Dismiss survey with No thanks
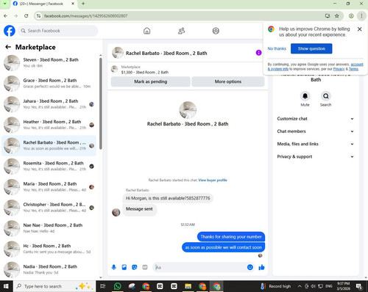Image resolution: width=368 pixels, height=292 pixels. 277,48
